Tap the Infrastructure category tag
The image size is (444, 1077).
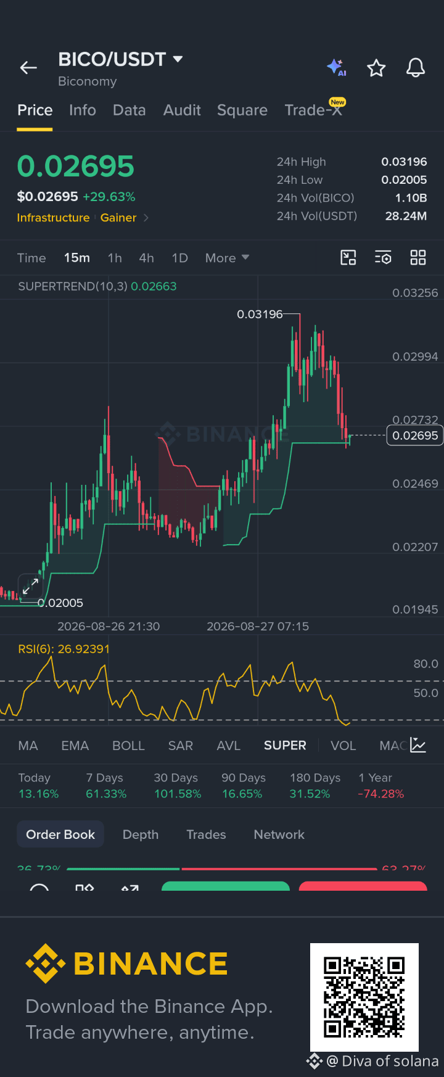[x=53, y=218]
